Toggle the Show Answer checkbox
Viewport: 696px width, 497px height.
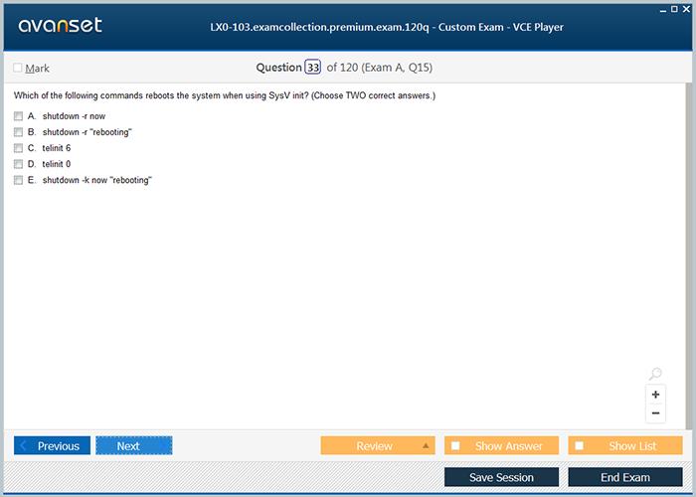[x=455, y=446]
